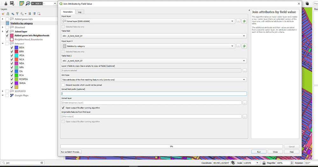Click browse button for Joined layer output
Image resolution: width=318 pixels, height=167 pixels.
tap(245, 103)
